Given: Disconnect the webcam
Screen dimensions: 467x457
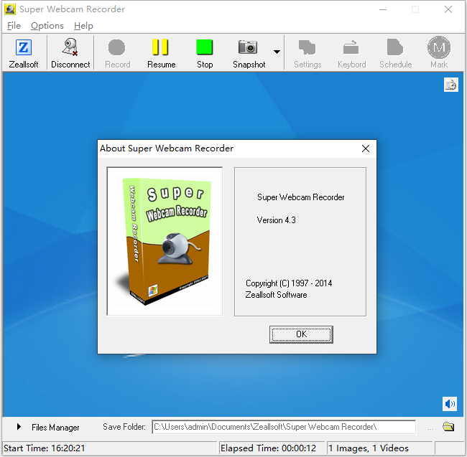Looking at the screenshot, I should (x=70, y=53).
